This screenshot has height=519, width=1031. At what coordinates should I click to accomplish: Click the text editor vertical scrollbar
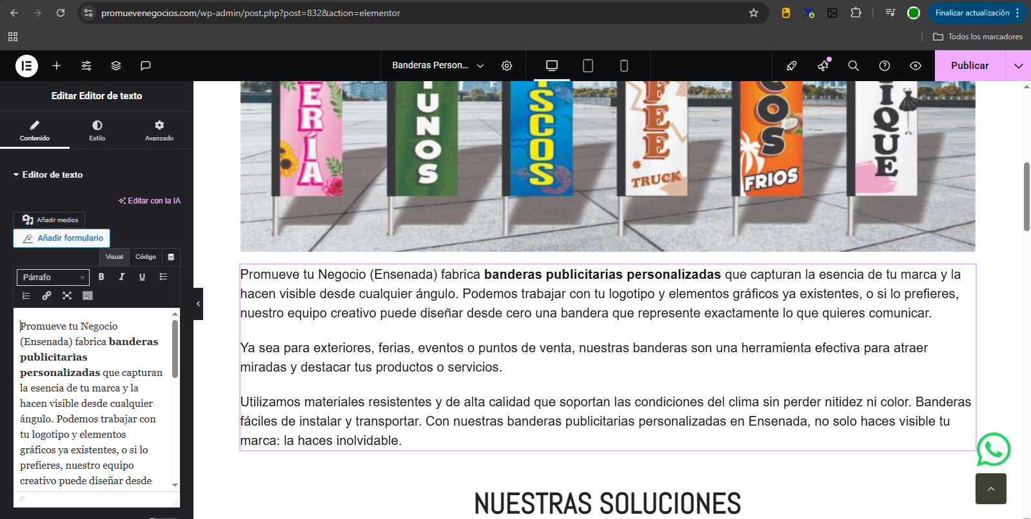tap(175, 349)
